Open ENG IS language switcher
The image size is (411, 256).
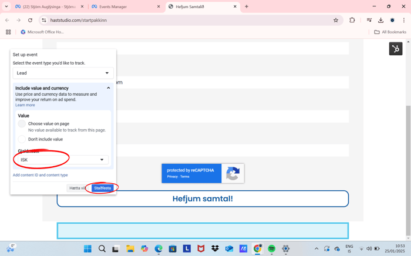pyautogui.click(x=349, y=249)
